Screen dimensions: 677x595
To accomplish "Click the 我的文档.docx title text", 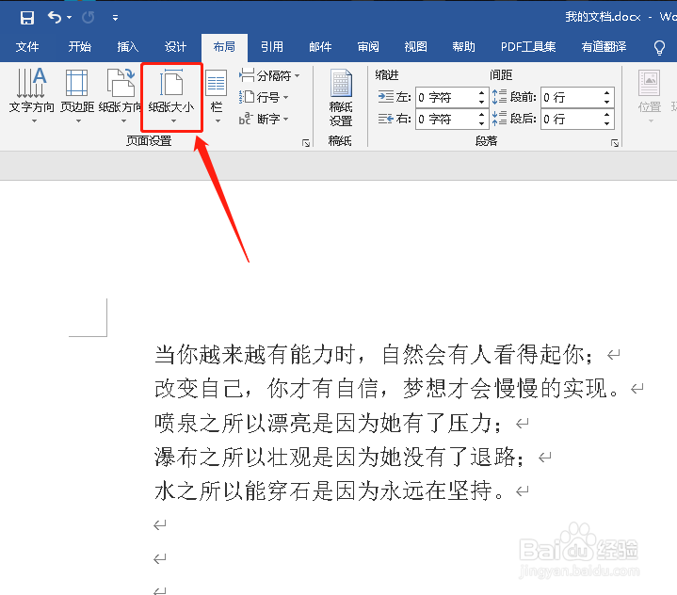I will 603,17.
